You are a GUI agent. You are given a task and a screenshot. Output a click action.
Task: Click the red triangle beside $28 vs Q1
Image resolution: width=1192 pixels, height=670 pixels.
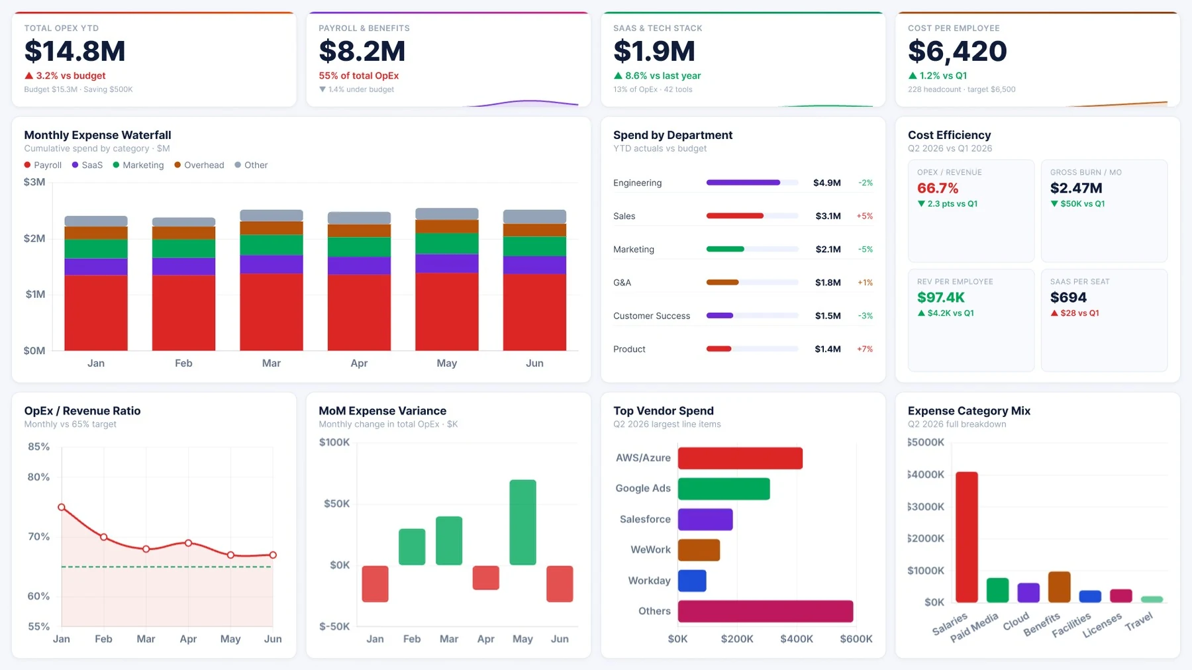1054,313
